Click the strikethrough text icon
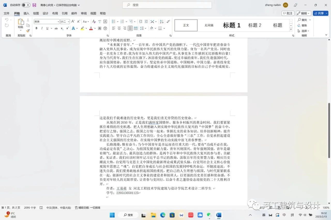The height and width of the screenshot is (220, 331). (56, 28)
